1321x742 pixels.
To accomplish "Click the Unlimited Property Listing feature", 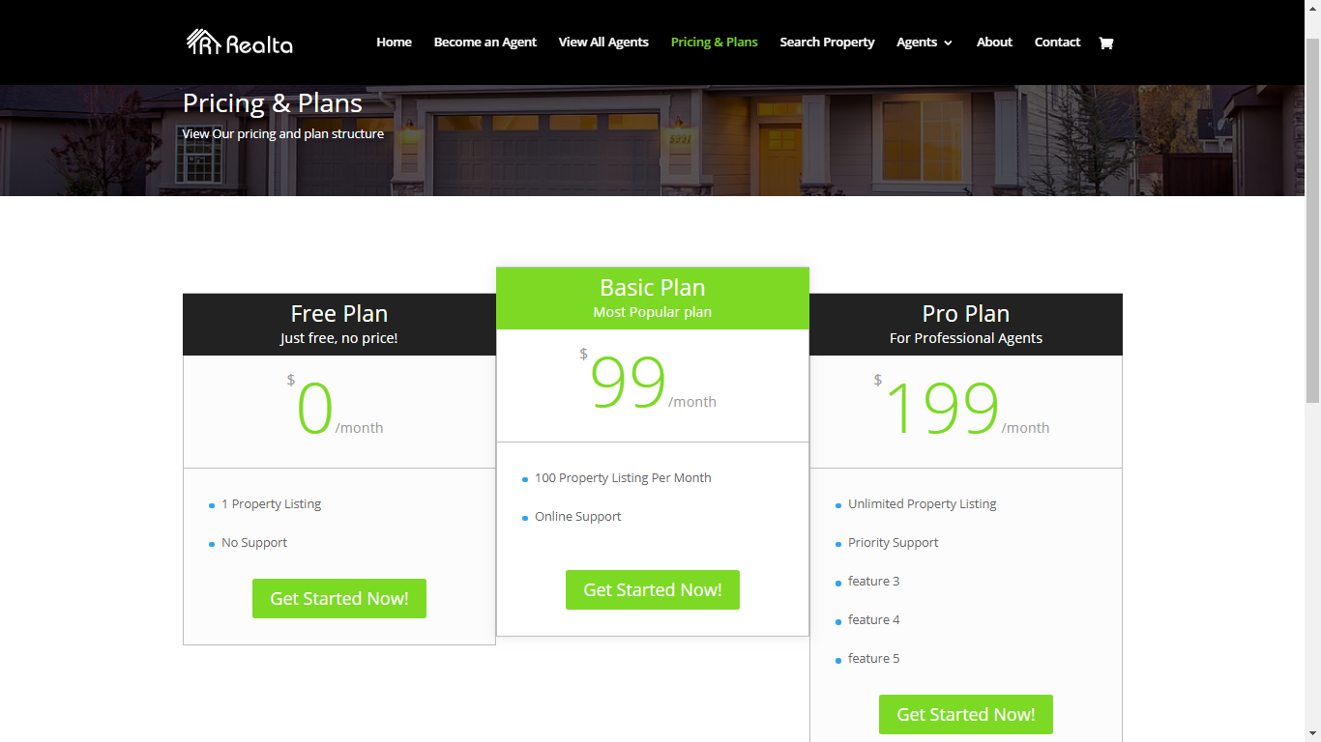I will [922, 504].
